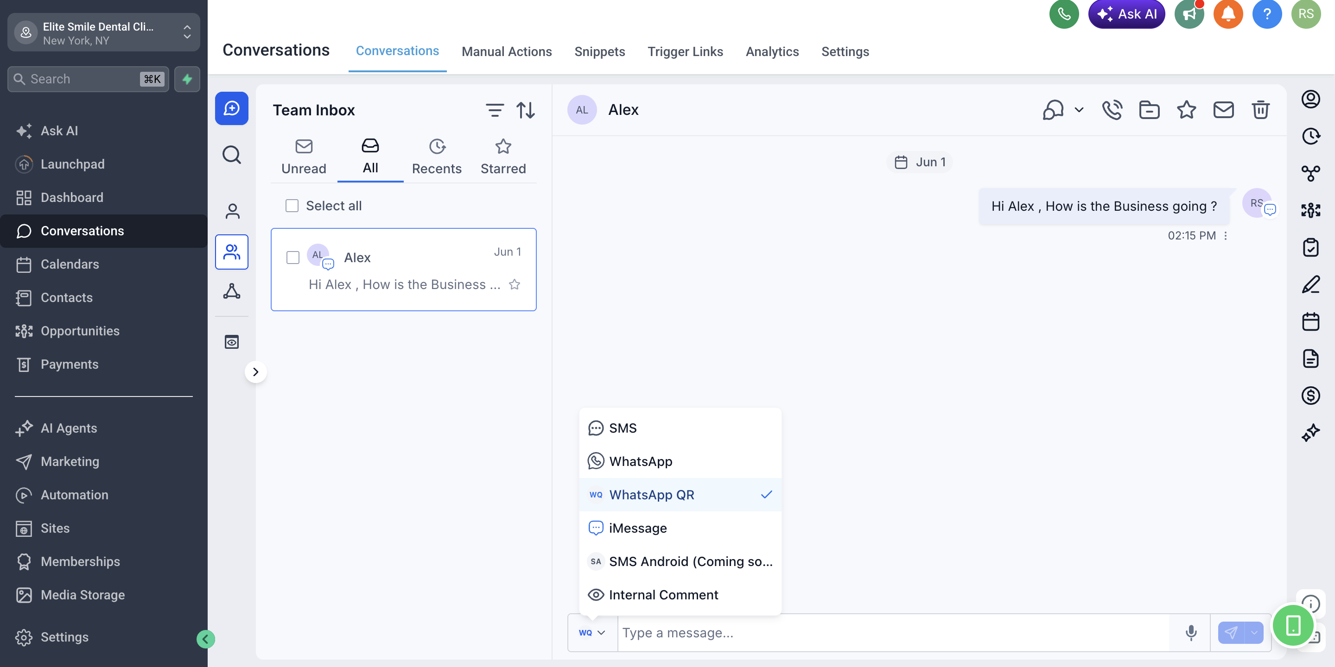Send message with paper plane button
This screenshot has height=667, width=1335.
coord(1230,632)
